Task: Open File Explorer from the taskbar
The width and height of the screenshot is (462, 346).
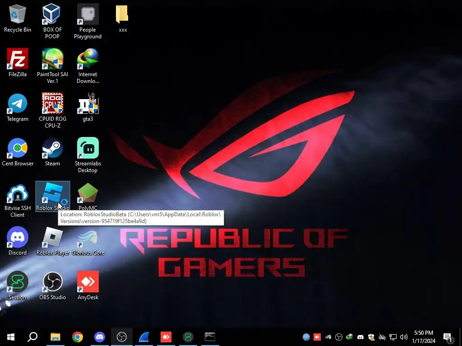Action: tap(55, 337)
